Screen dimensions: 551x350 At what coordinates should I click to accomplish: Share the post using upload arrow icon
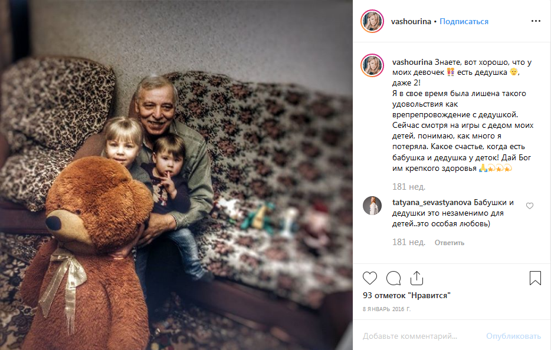click(x=416, y=278)
